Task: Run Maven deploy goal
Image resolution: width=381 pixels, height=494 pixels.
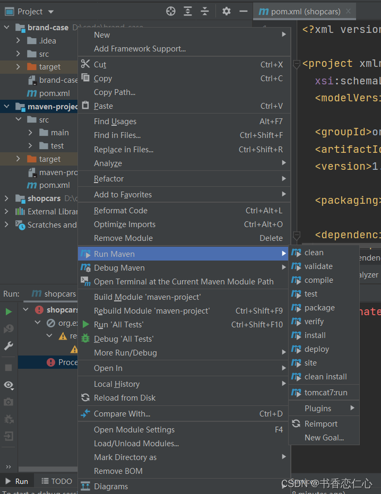Action: coord(324,349)
